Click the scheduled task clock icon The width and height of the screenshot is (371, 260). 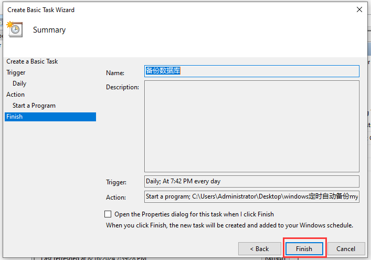15,29
